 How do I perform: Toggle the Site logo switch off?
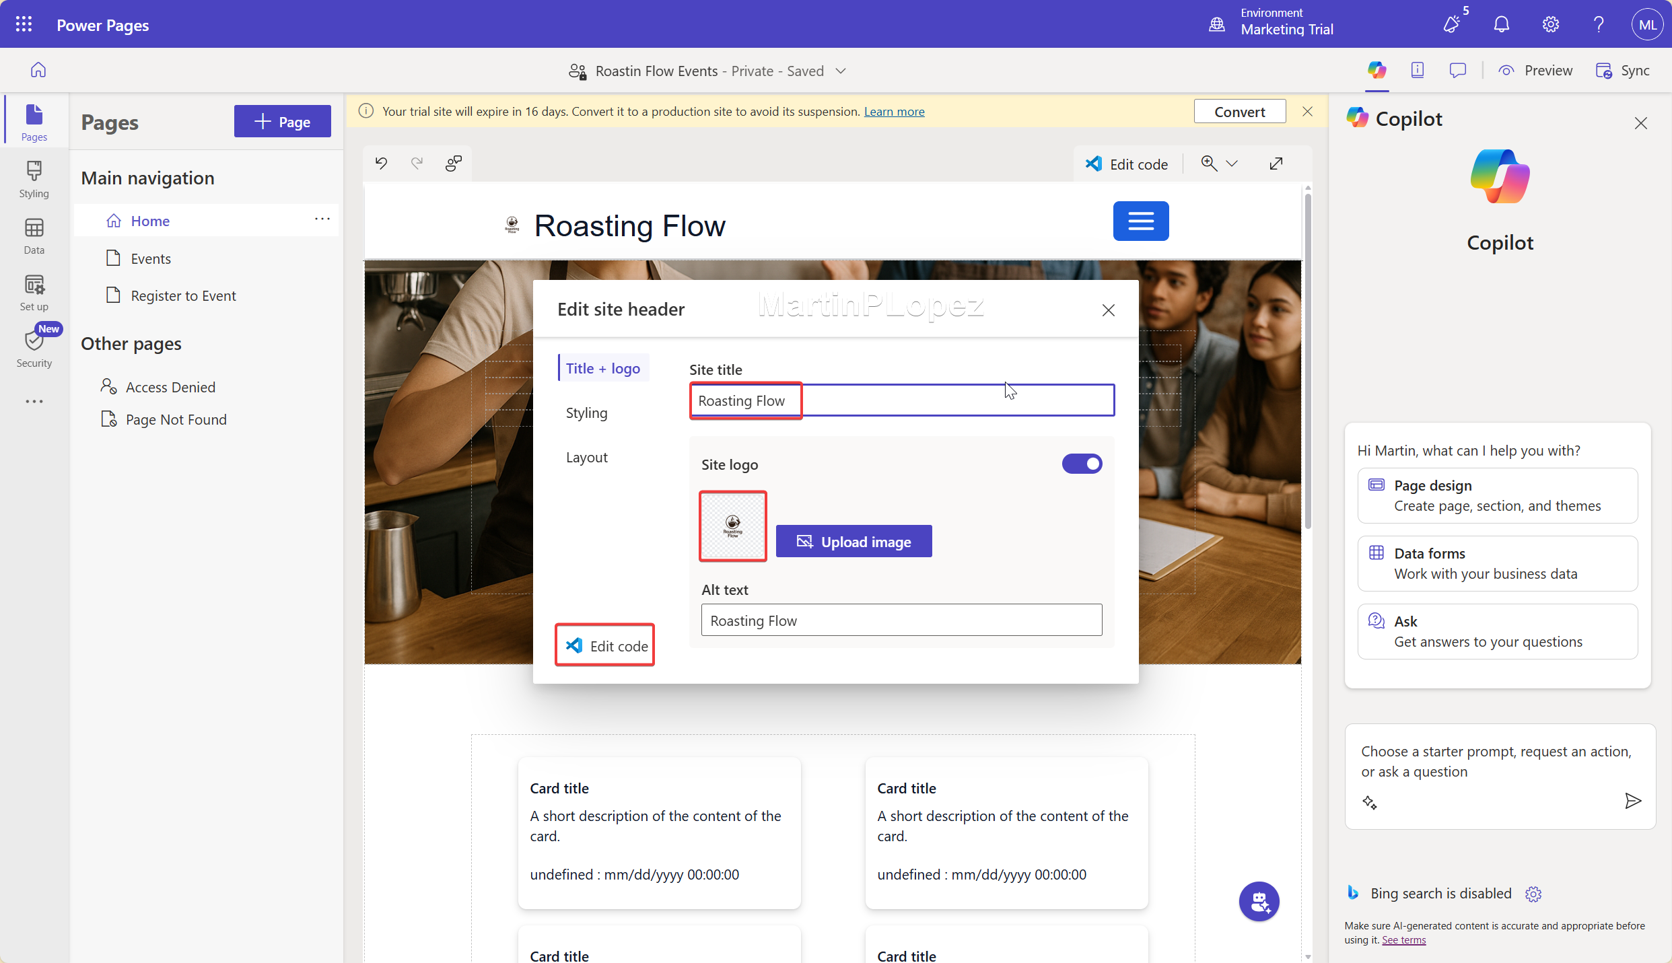click(x=1082, y=464)
